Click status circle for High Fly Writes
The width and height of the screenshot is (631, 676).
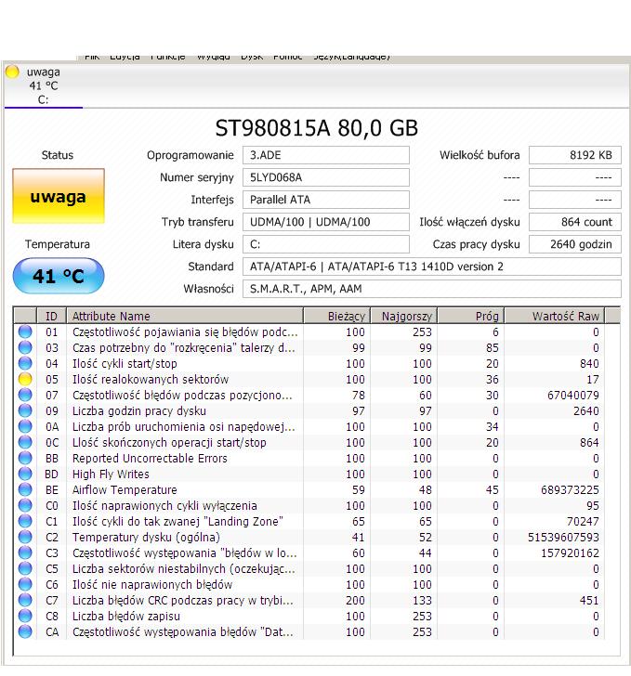point(25,474)
